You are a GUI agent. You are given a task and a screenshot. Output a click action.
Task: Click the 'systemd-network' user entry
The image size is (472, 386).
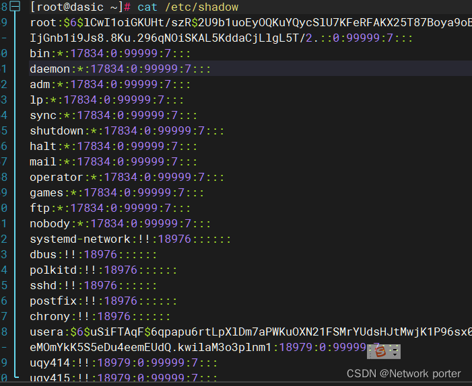pos(131,239)
